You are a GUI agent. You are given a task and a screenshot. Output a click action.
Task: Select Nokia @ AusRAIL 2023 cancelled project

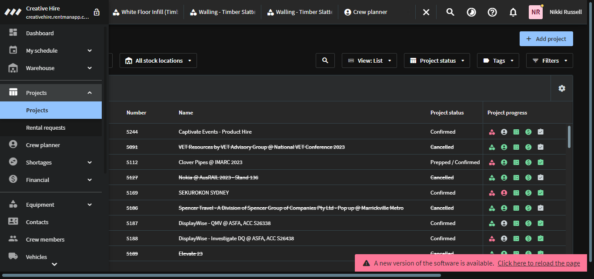click(x=218, y=178)
